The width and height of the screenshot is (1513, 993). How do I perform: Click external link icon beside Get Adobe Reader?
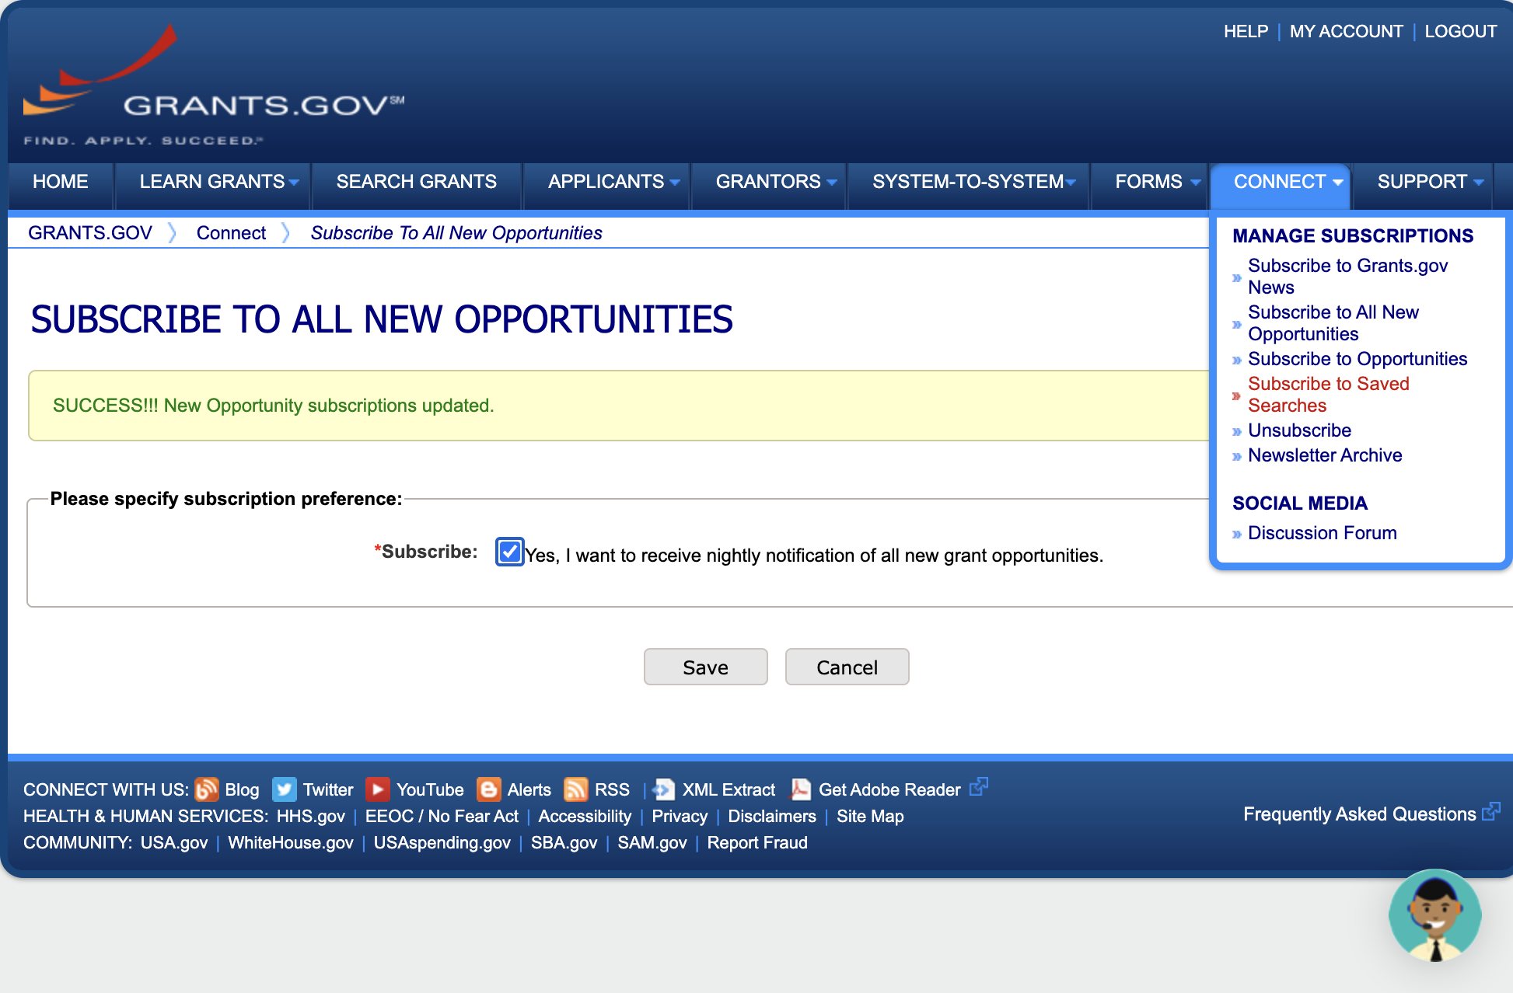pos(979,786)
